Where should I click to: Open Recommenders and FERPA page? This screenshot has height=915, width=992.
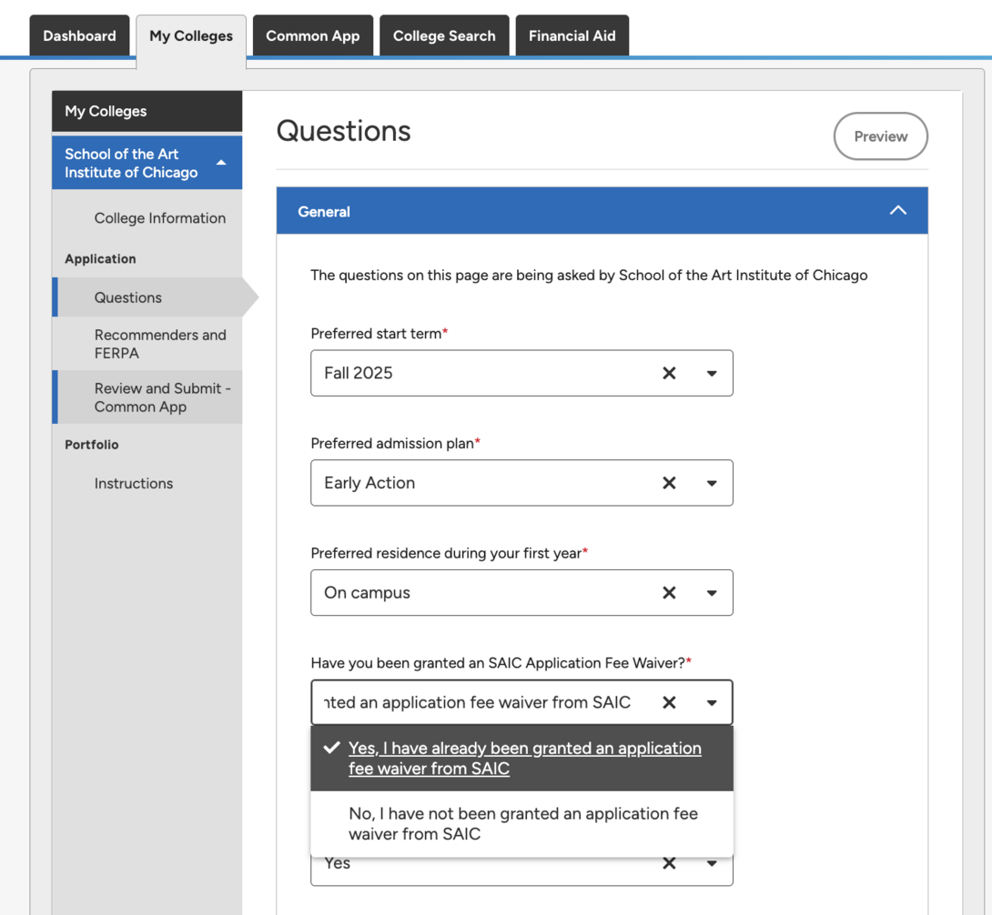[160, 344]
